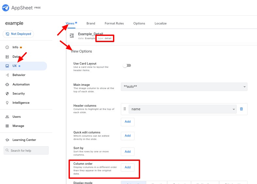Delete the name header column

point(241,109)
